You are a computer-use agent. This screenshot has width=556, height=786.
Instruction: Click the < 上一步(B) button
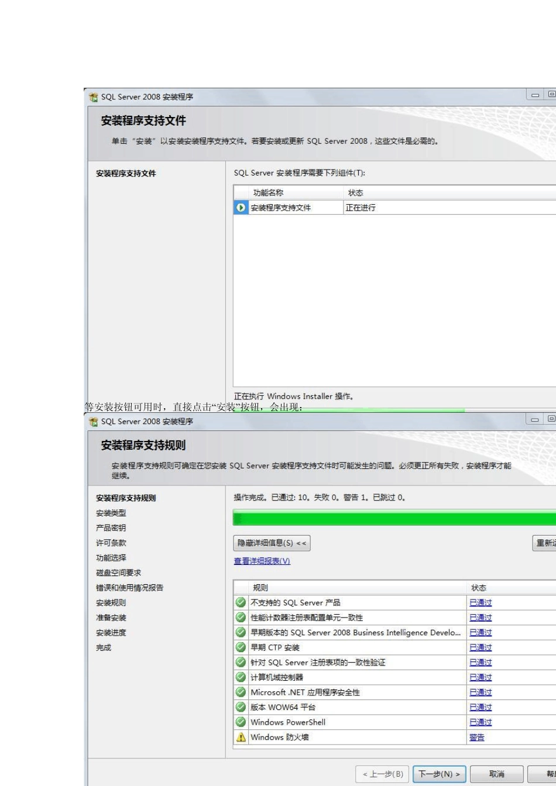[x=383, y=774]
